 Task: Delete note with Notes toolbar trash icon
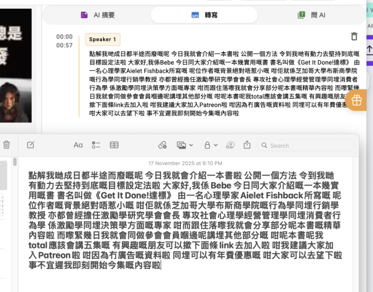click(6, 145)
